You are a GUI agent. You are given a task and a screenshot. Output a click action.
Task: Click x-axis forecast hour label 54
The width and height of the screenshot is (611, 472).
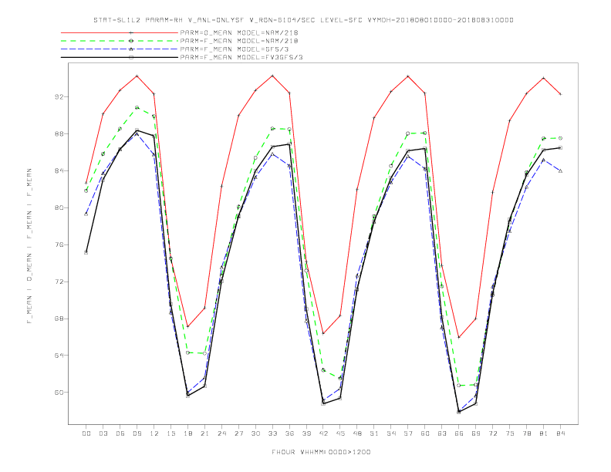(x=391, y=433)
